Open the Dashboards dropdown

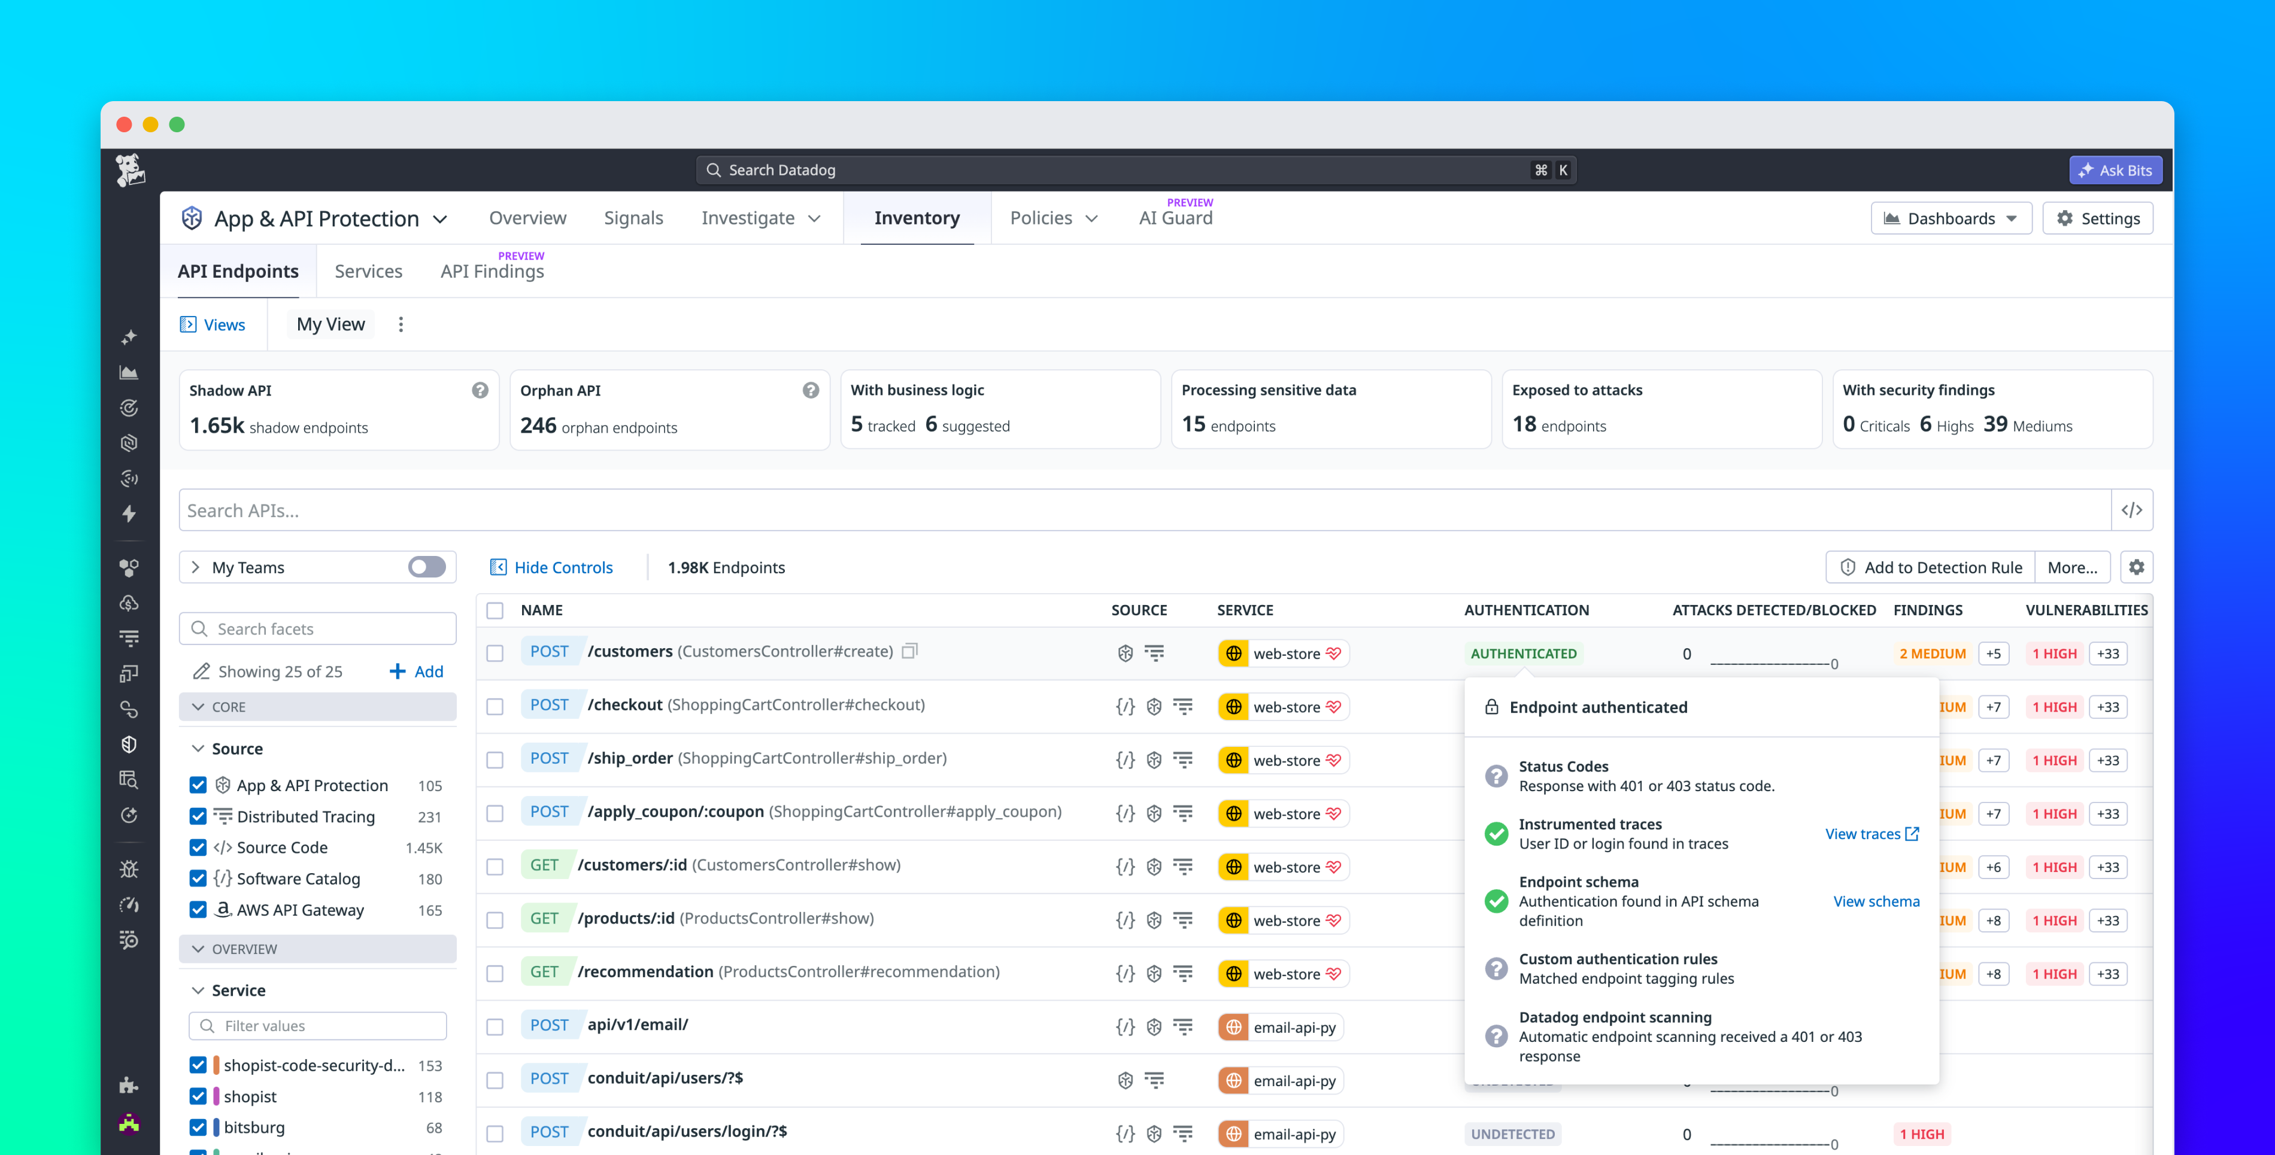[1951, 218]
